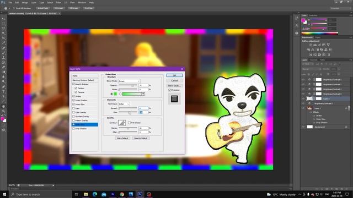This screenshot has width=353, height=198.
Task: Open the Filter menu
Action: pos(58,2)
